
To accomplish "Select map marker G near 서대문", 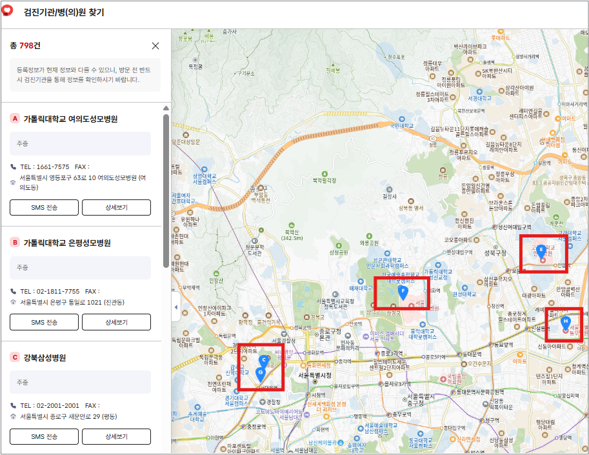I will point(261,373).
